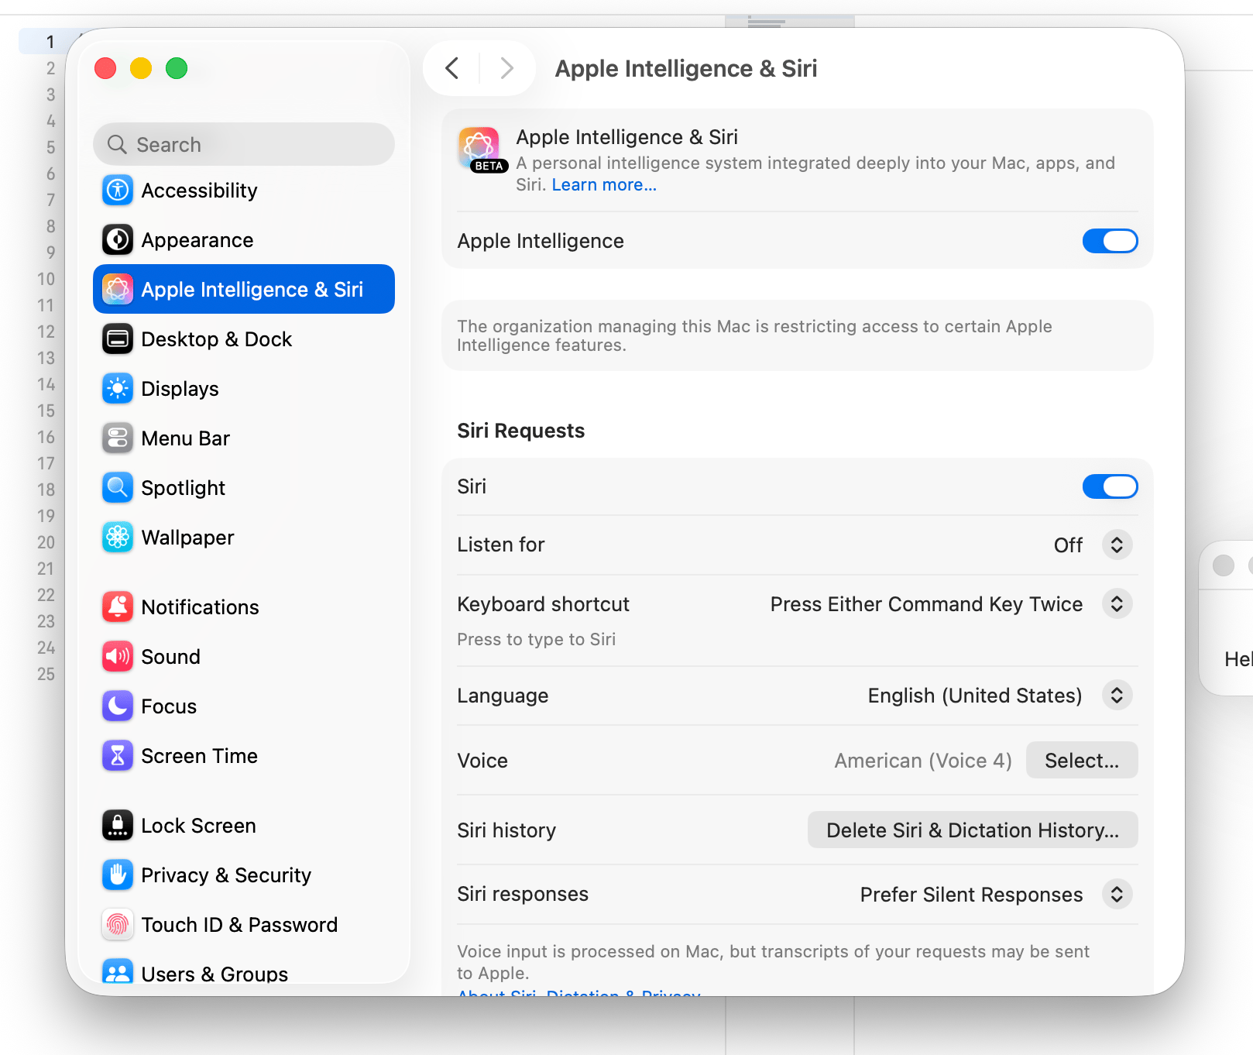Click the Sound sidebar label
The height and width of the screenshot is (1055, 1253).
[170, 657]
